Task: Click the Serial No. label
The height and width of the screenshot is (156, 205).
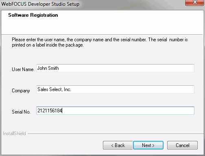Action: click(x=21, y=112)
